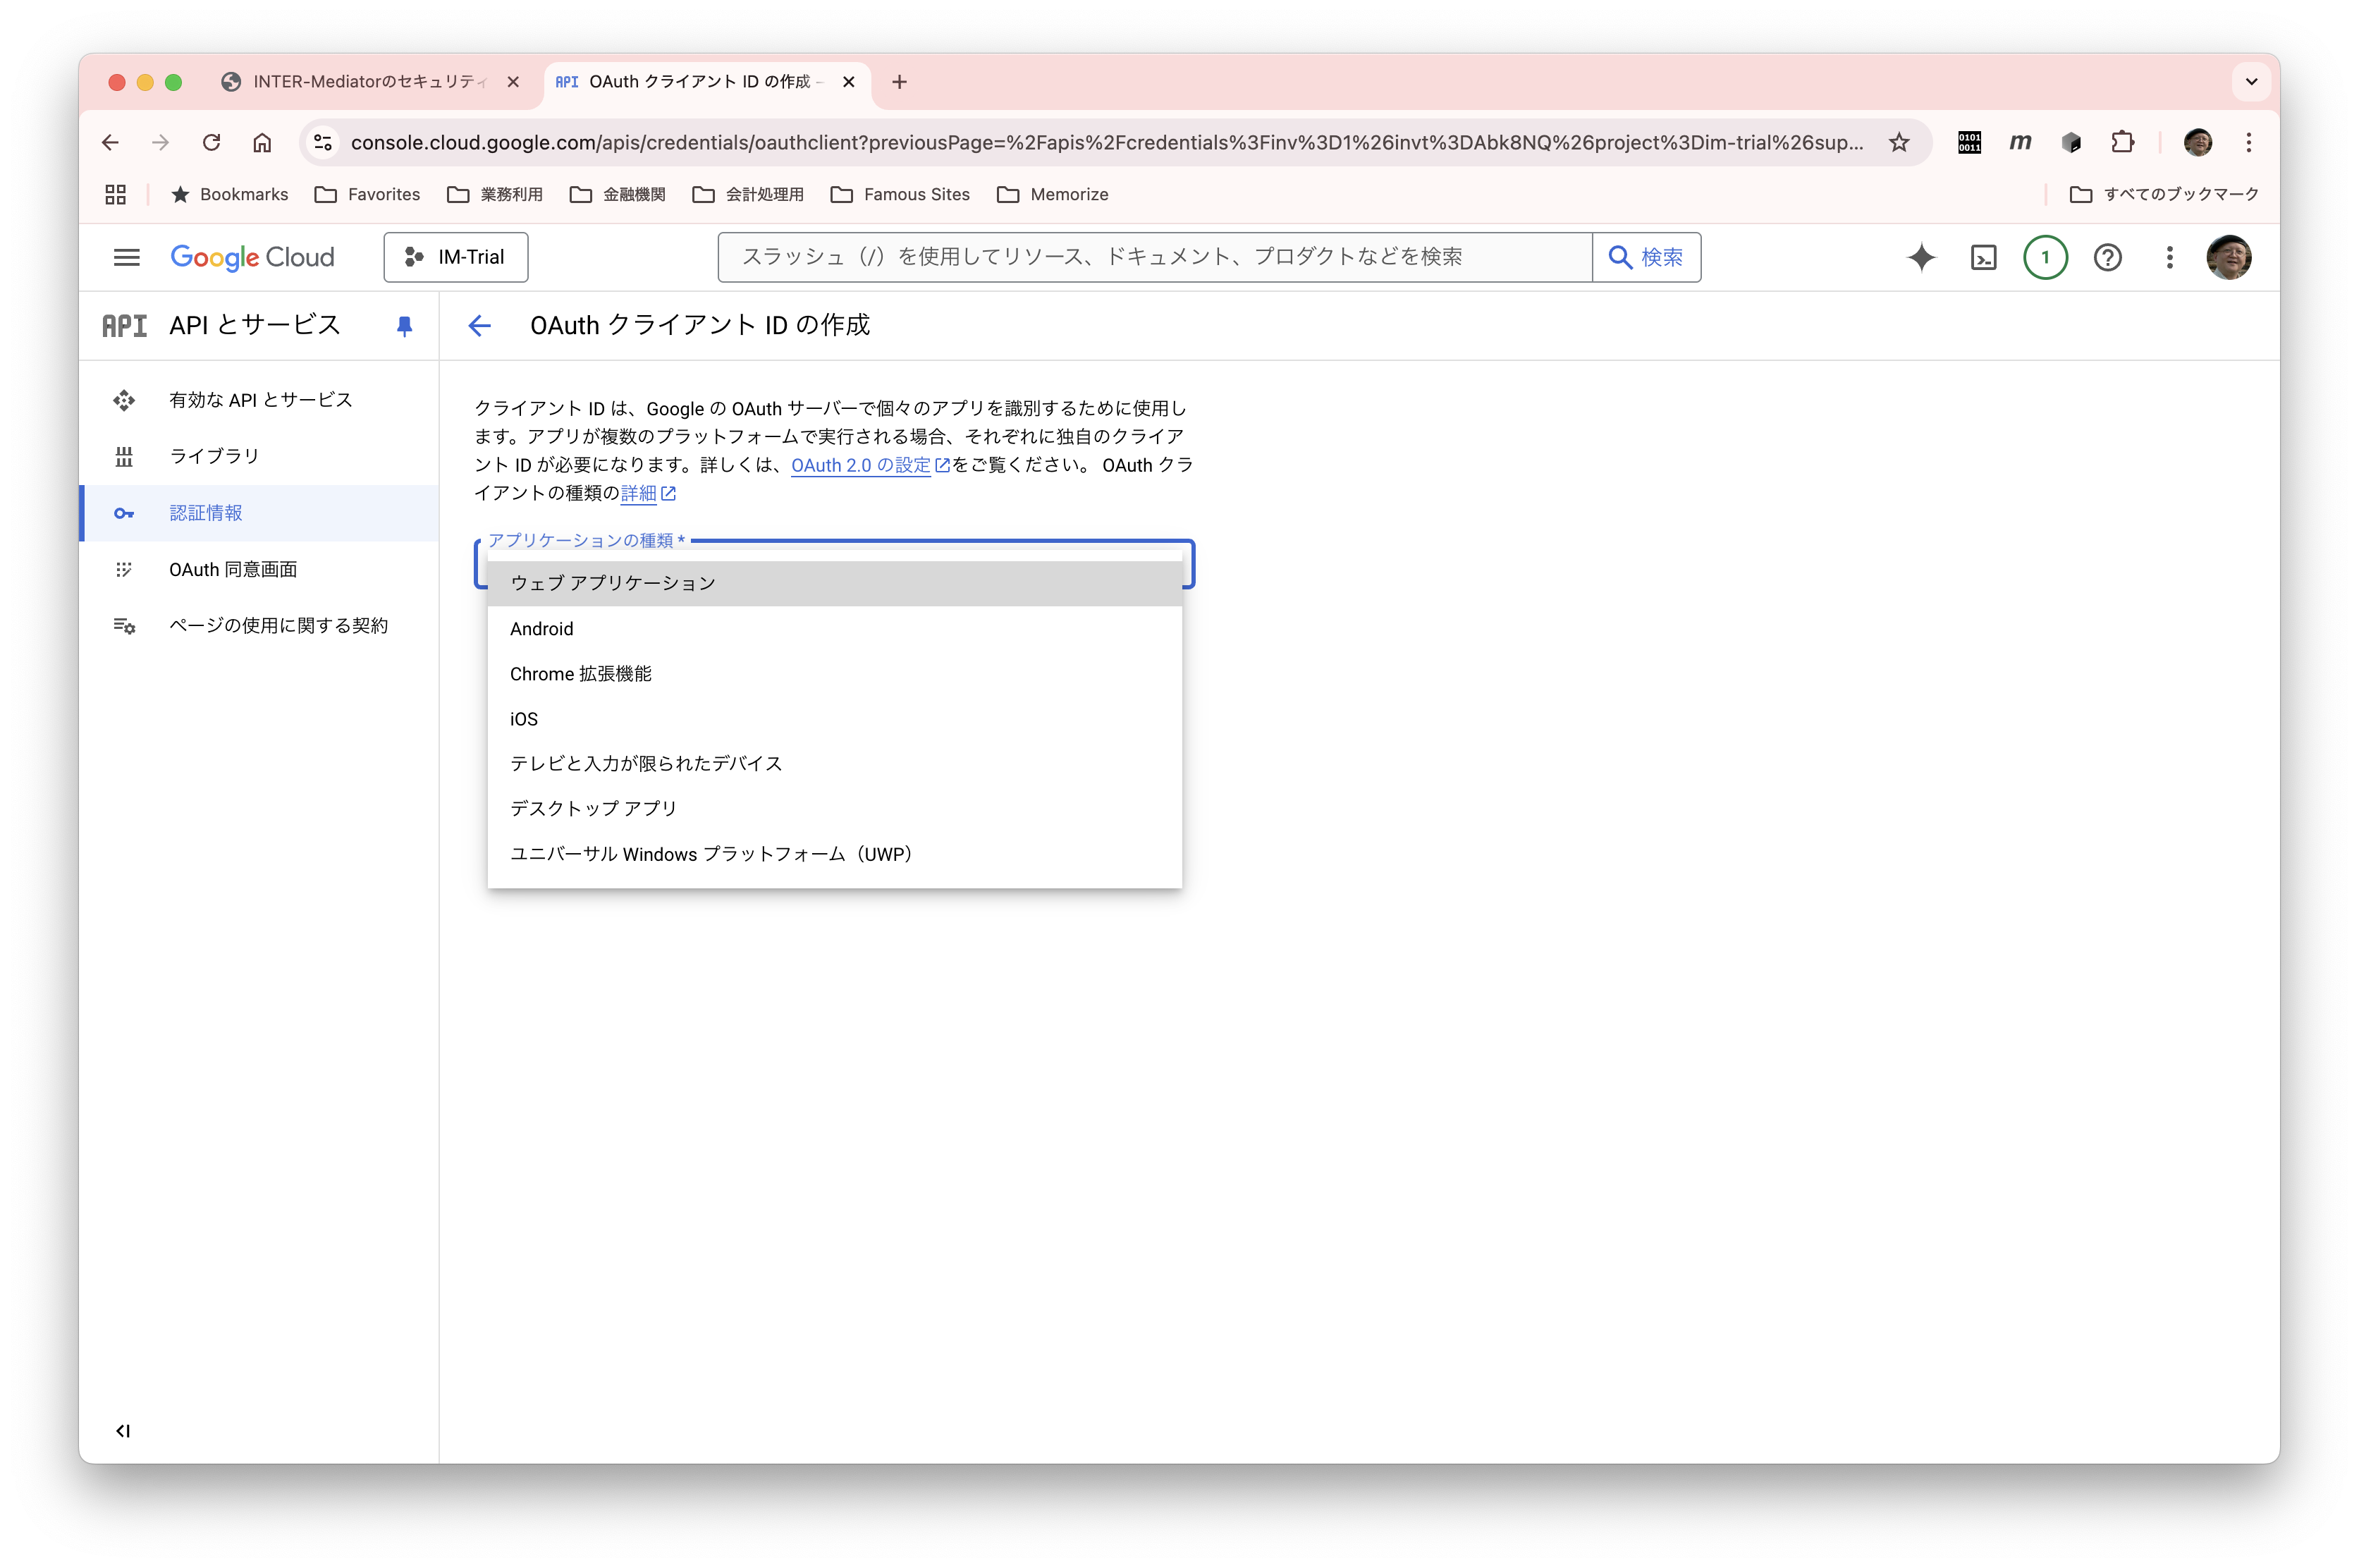Expand the tab search chevron
Viewport: 2359px width, 1568px height.
[x=2251, y=82]
